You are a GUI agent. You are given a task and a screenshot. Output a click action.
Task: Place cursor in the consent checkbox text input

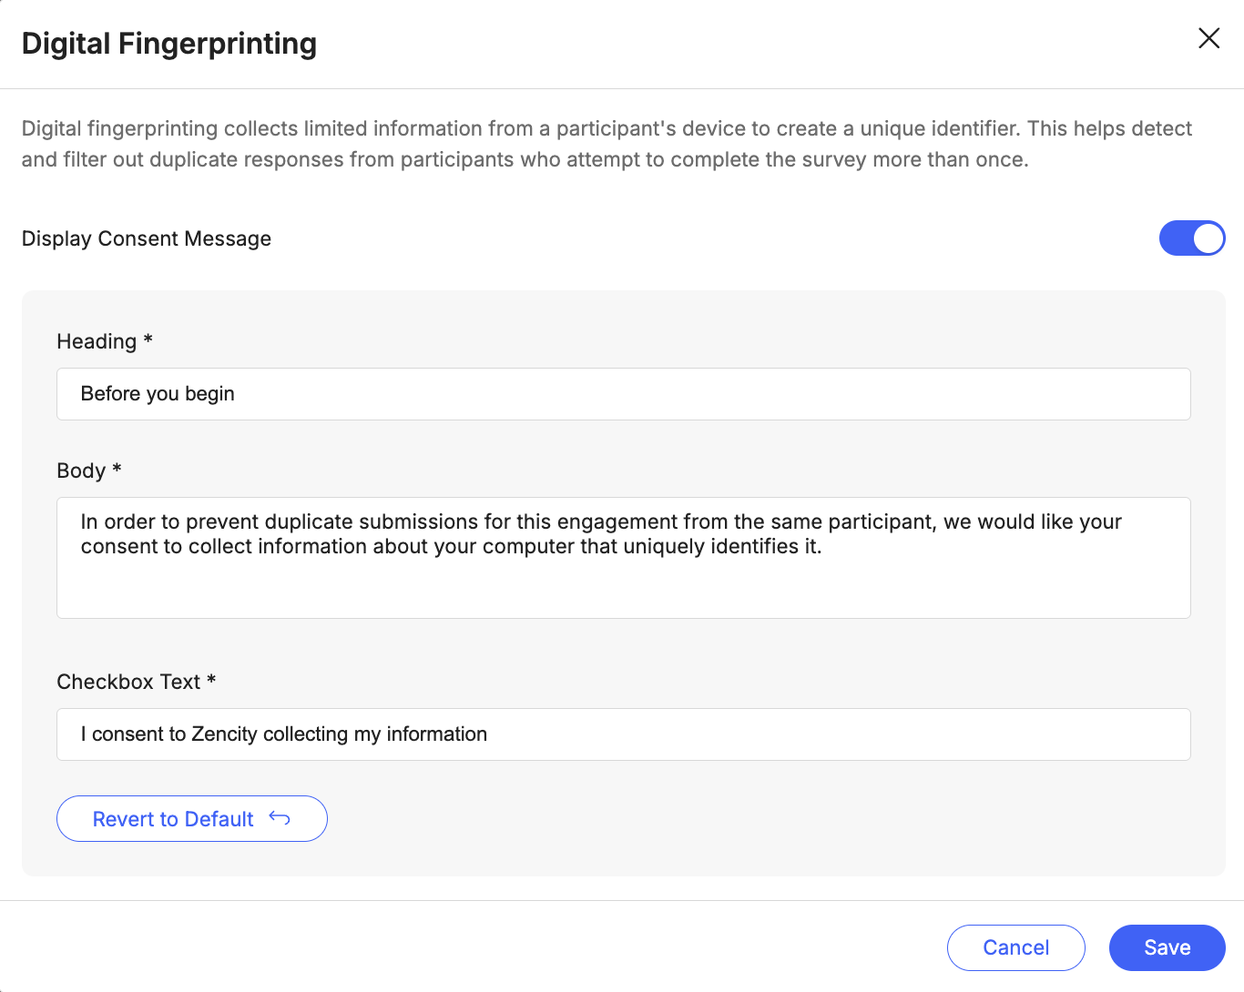(x=623, y=734)
